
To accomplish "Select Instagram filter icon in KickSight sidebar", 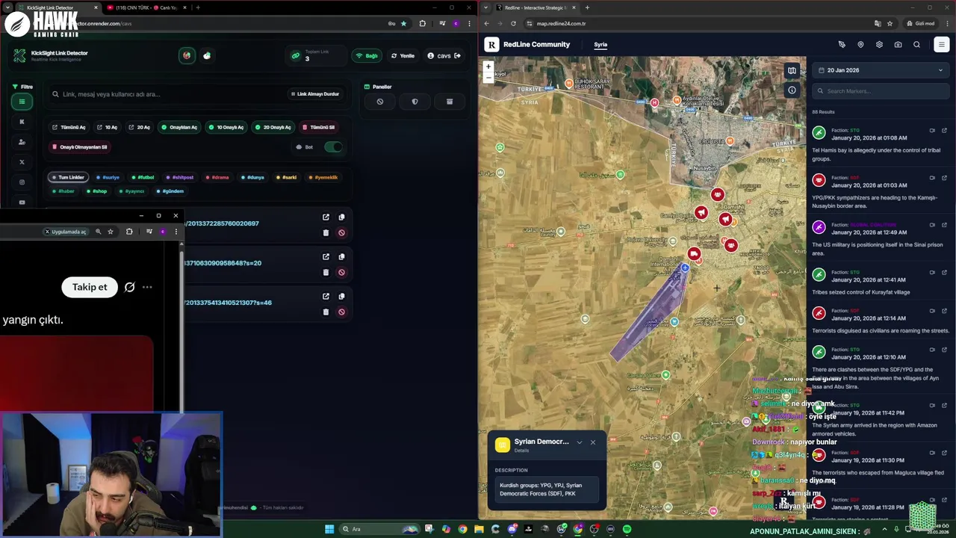I will tap(22, 182).
